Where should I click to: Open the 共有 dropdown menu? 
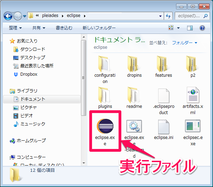(39, 28)
